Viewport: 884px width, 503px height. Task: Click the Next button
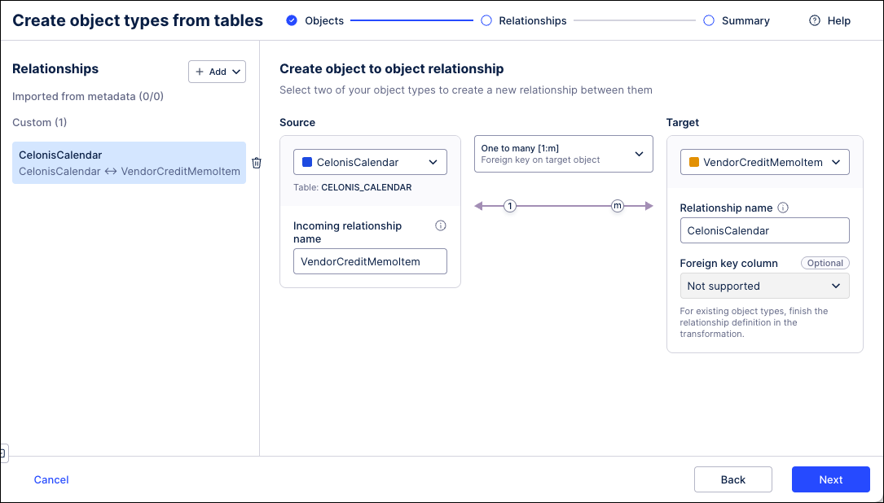[x=830, y=479]
